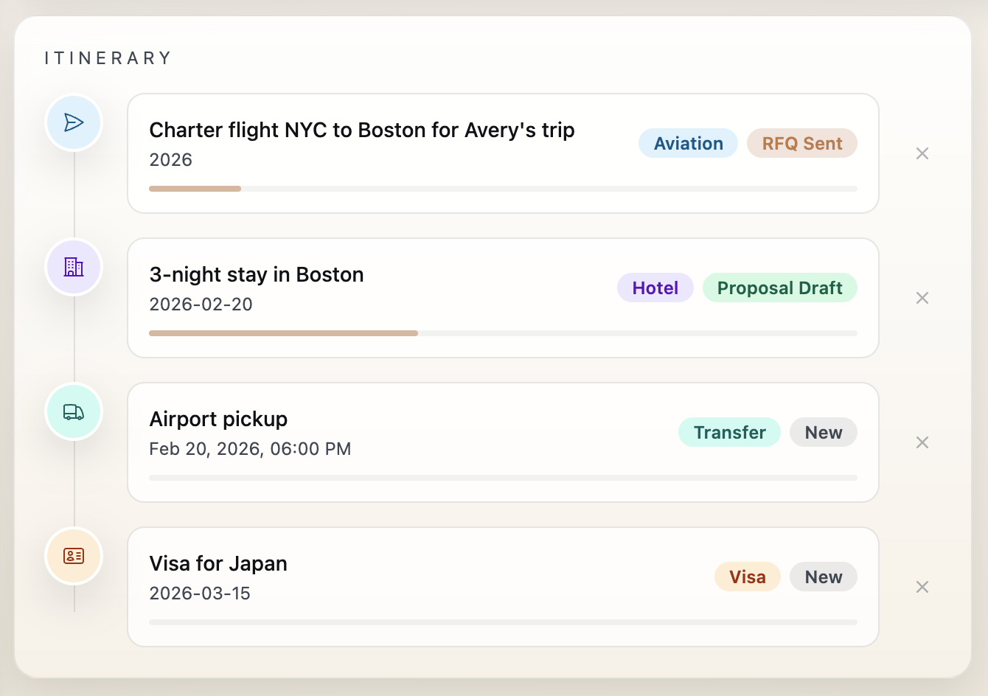Select the New status on Visa for Japan
The image size is (988, 696).
click(x=824, y=577)
